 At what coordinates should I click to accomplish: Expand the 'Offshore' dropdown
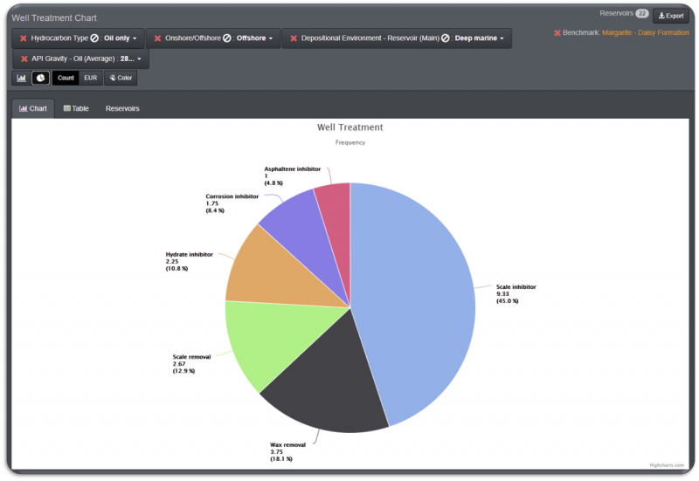[255, 38]
